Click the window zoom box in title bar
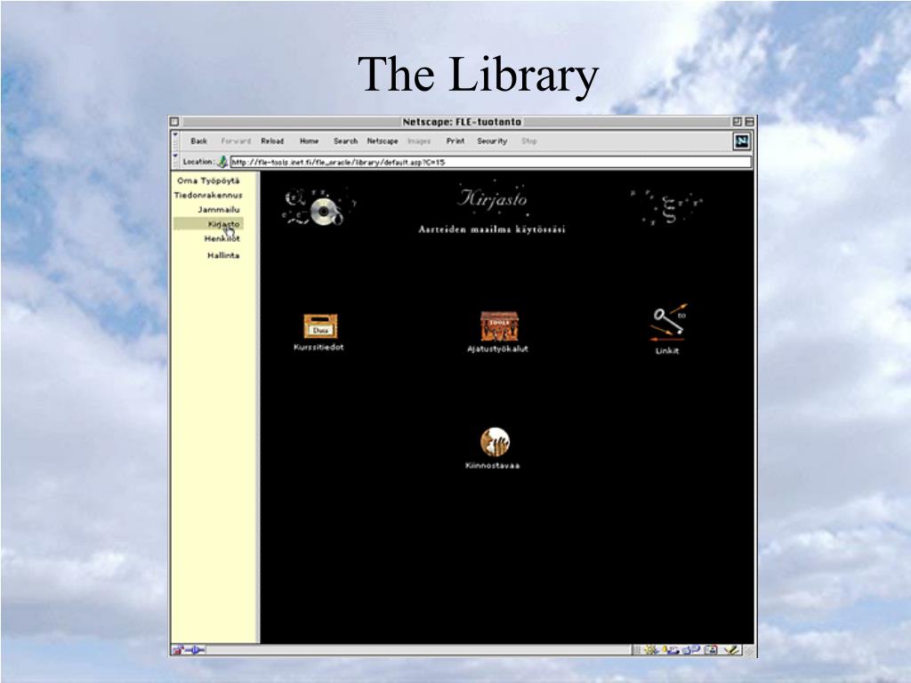This screenshot has height=683, width=911. (738, 122)
